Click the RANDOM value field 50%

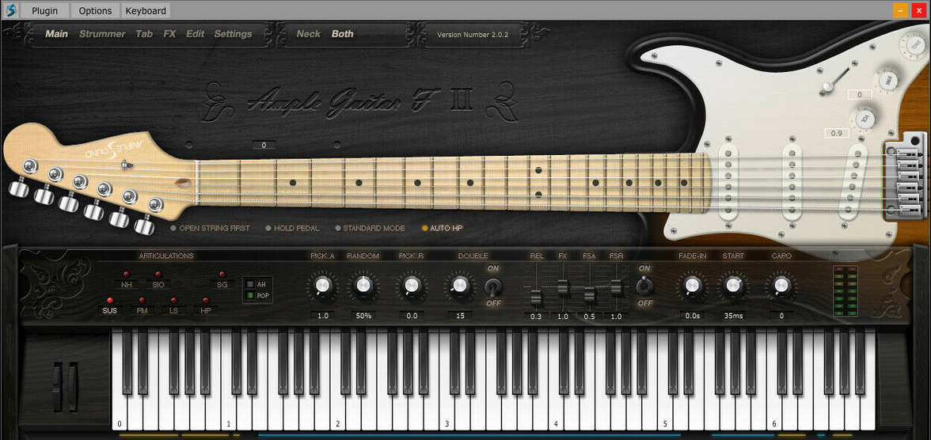click(x=363, y=316)
